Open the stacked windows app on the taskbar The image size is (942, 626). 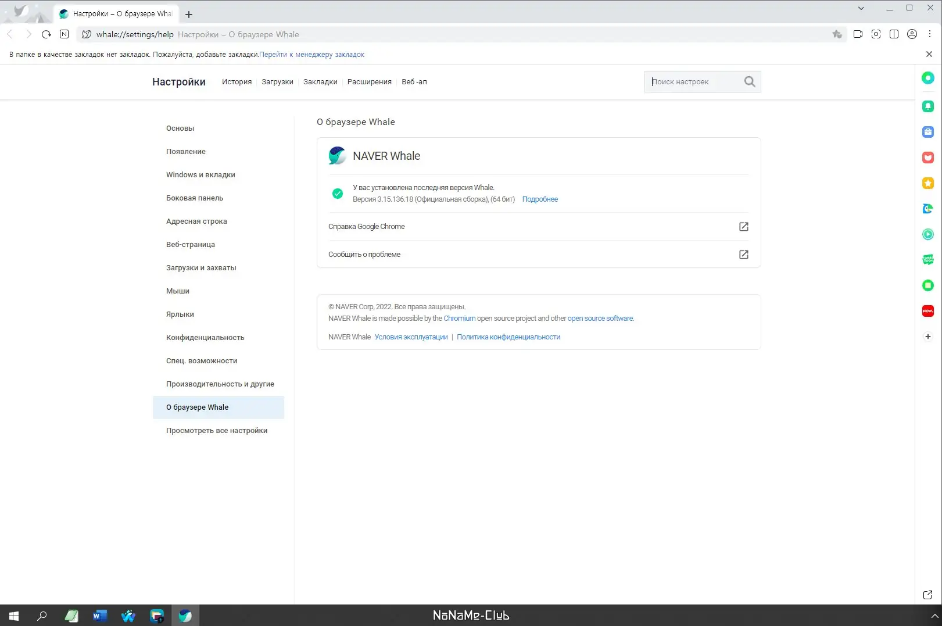(x=157, y=616)
